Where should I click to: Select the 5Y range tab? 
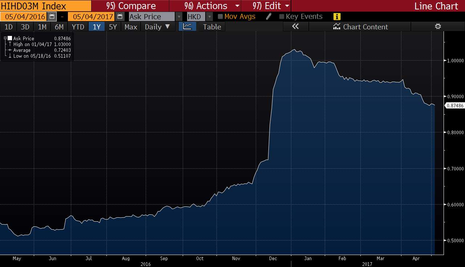click(113, 27)
